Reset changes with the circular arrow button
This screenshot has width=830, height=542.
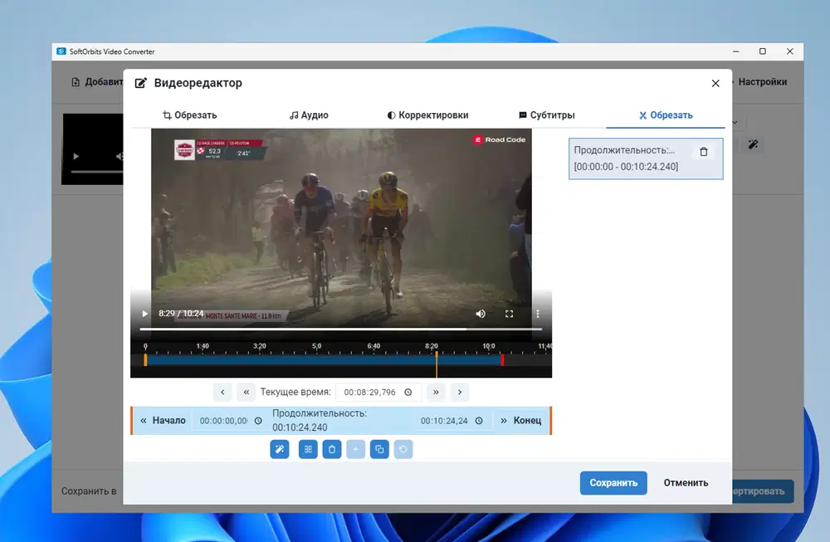click(x=403, y=449)
